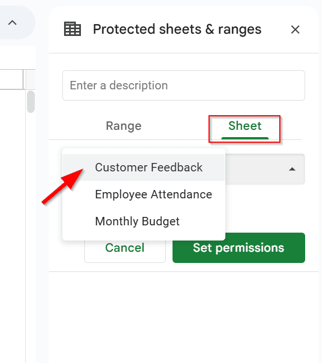Close the Protected sheets & ranges panel
Image resolution: width=322 pixels, height=363 pixels.
(295, 30)
